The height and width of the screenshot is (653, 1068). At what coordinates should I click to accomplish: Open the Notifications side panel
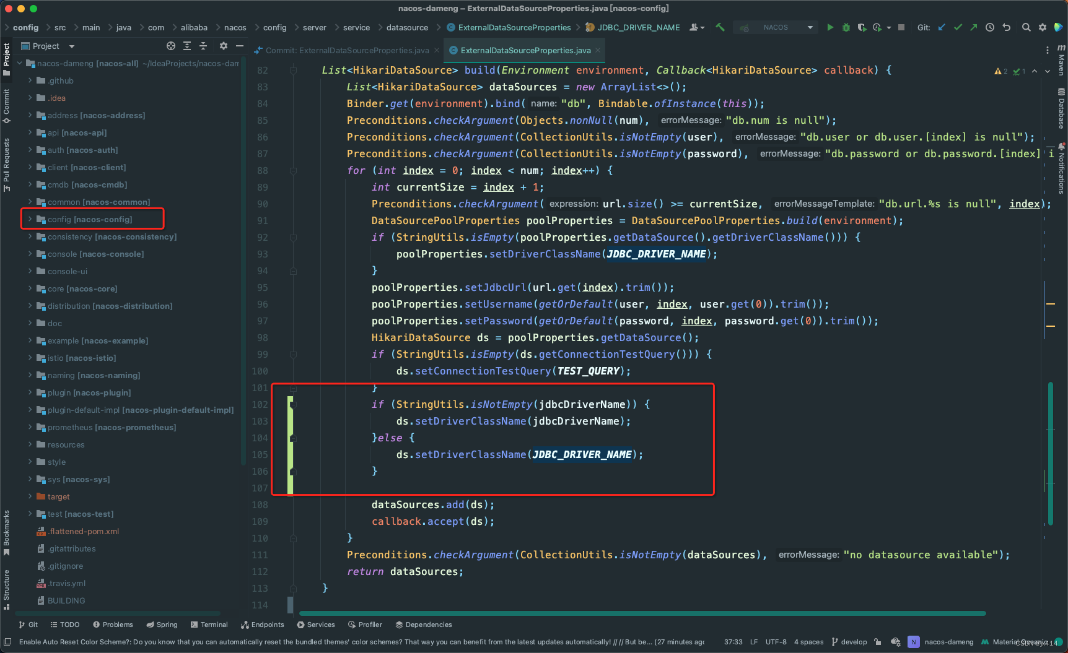(x=1061, y=168)
